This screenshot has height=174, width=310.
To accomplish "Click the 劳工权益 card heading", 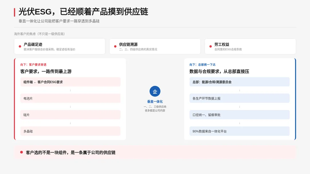I will click(222, 44).
